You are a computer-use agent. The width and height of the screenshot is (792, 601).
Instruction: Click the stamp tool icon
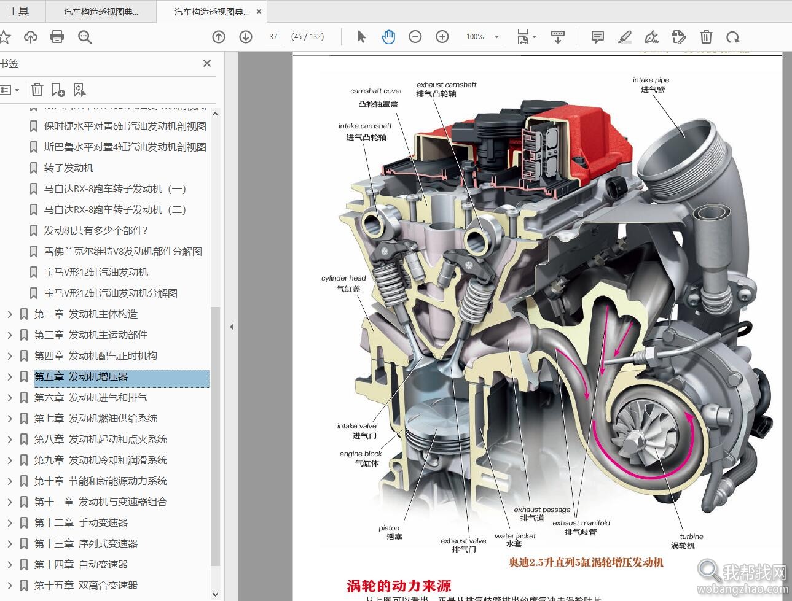pyautogui.click(x=679, y=37)
